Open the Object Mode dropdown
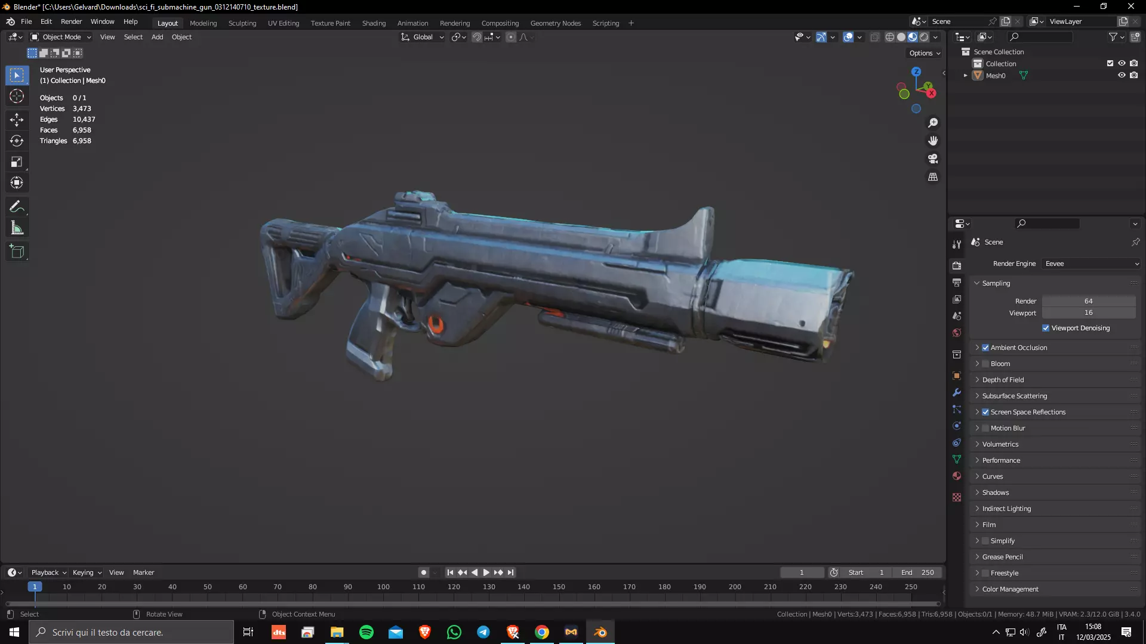 click(x=61, y=37)
